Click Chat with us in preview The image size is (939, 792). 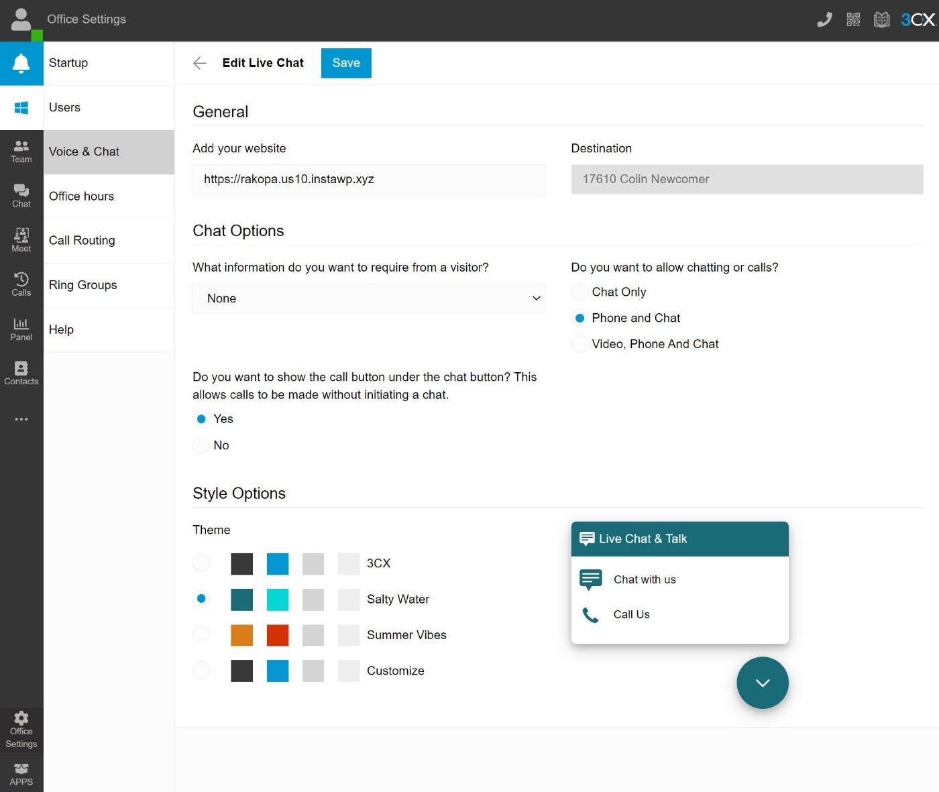(x=645, y=579)
